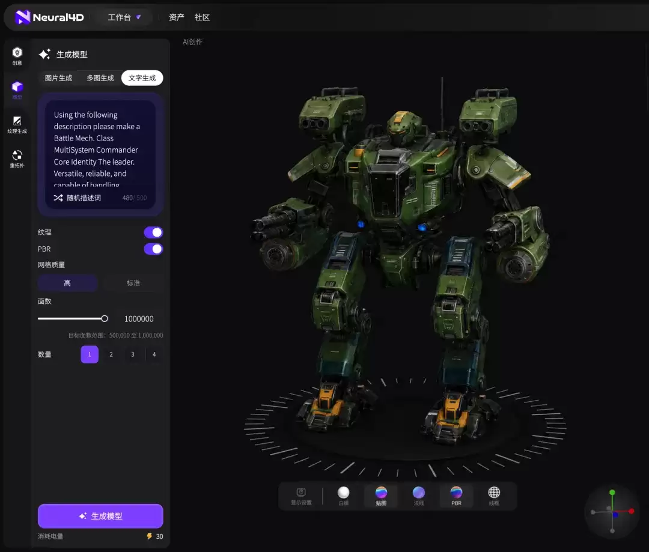The height and width of the screenshot is (552, 649).
Task: Click the red X axis on gizmo
Action: 631,511
